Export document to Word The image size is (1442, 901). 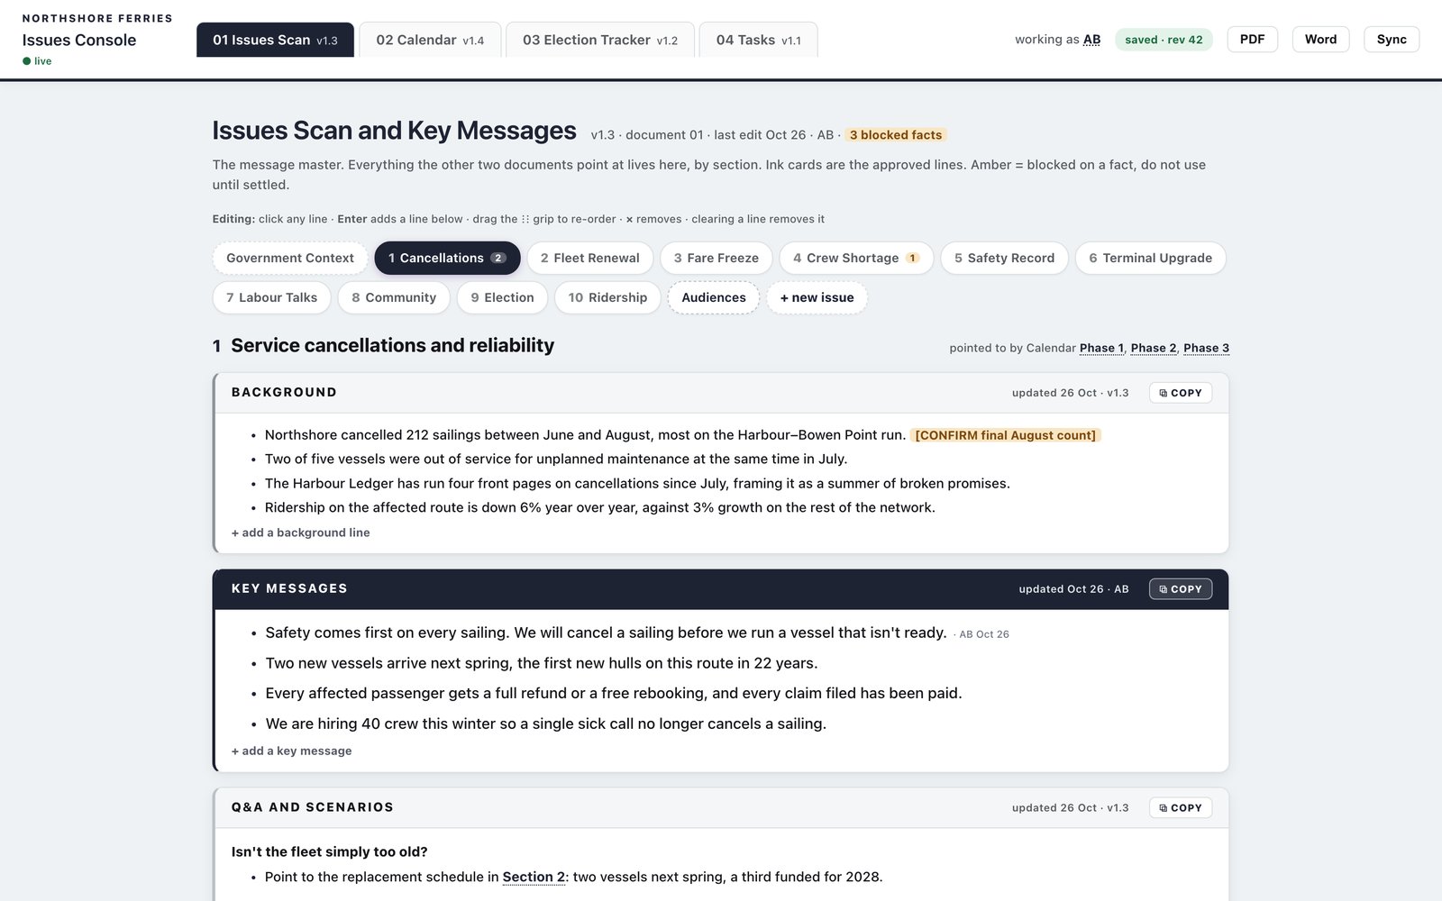1320,40
